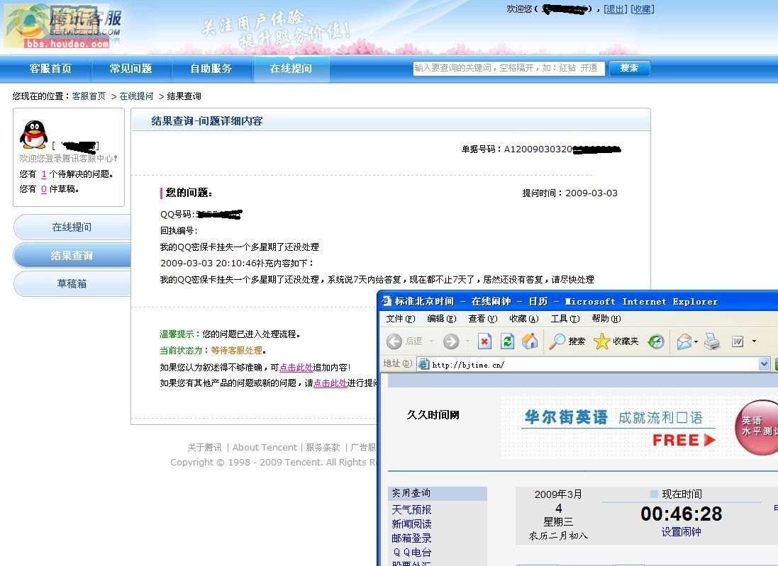Open the 常见问题 navigation tab
Screen dimensions: 778x566
pos(131,69)
